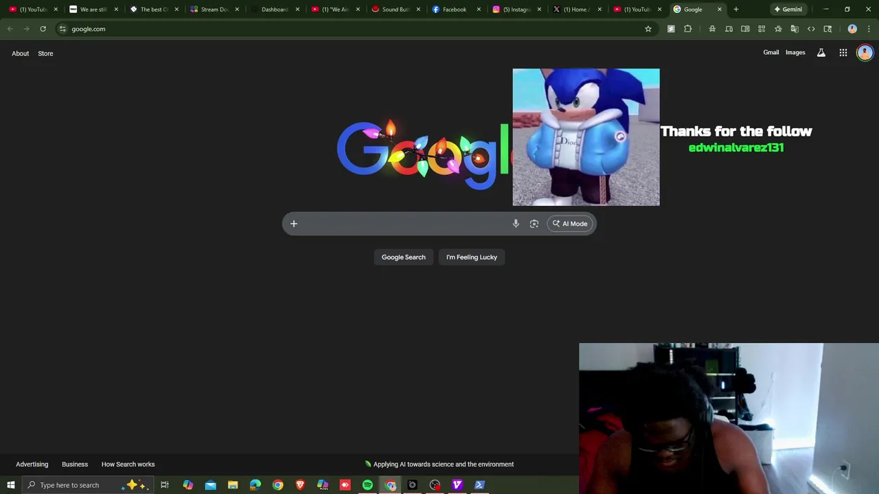Viewport: 879px width, 494px height.
Task: Open Advertising footer link
Action: 32,464
